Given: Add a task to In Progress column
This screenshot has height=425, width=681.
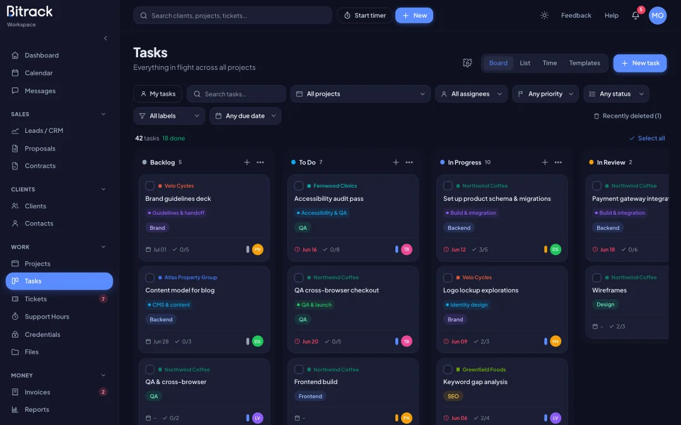Looking at the screenshot, I should tap(545, 162).
